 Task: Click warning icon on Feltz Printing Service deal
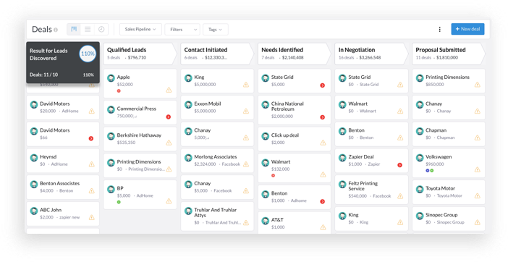click(x=400, y=196)
